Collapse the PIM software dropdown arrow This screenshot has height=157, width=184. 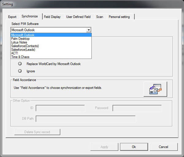[x=89, y=30]
